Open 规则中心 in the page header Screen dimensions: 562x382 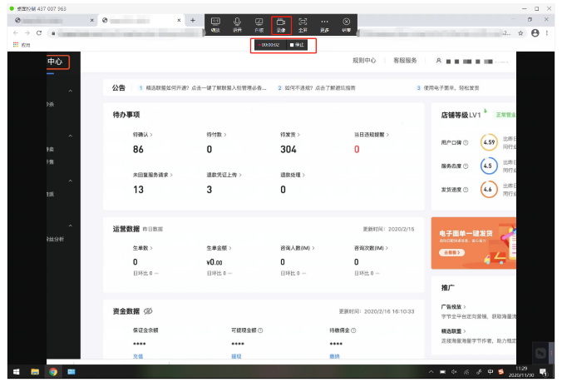pyautogui.click(x=364, y=60)
